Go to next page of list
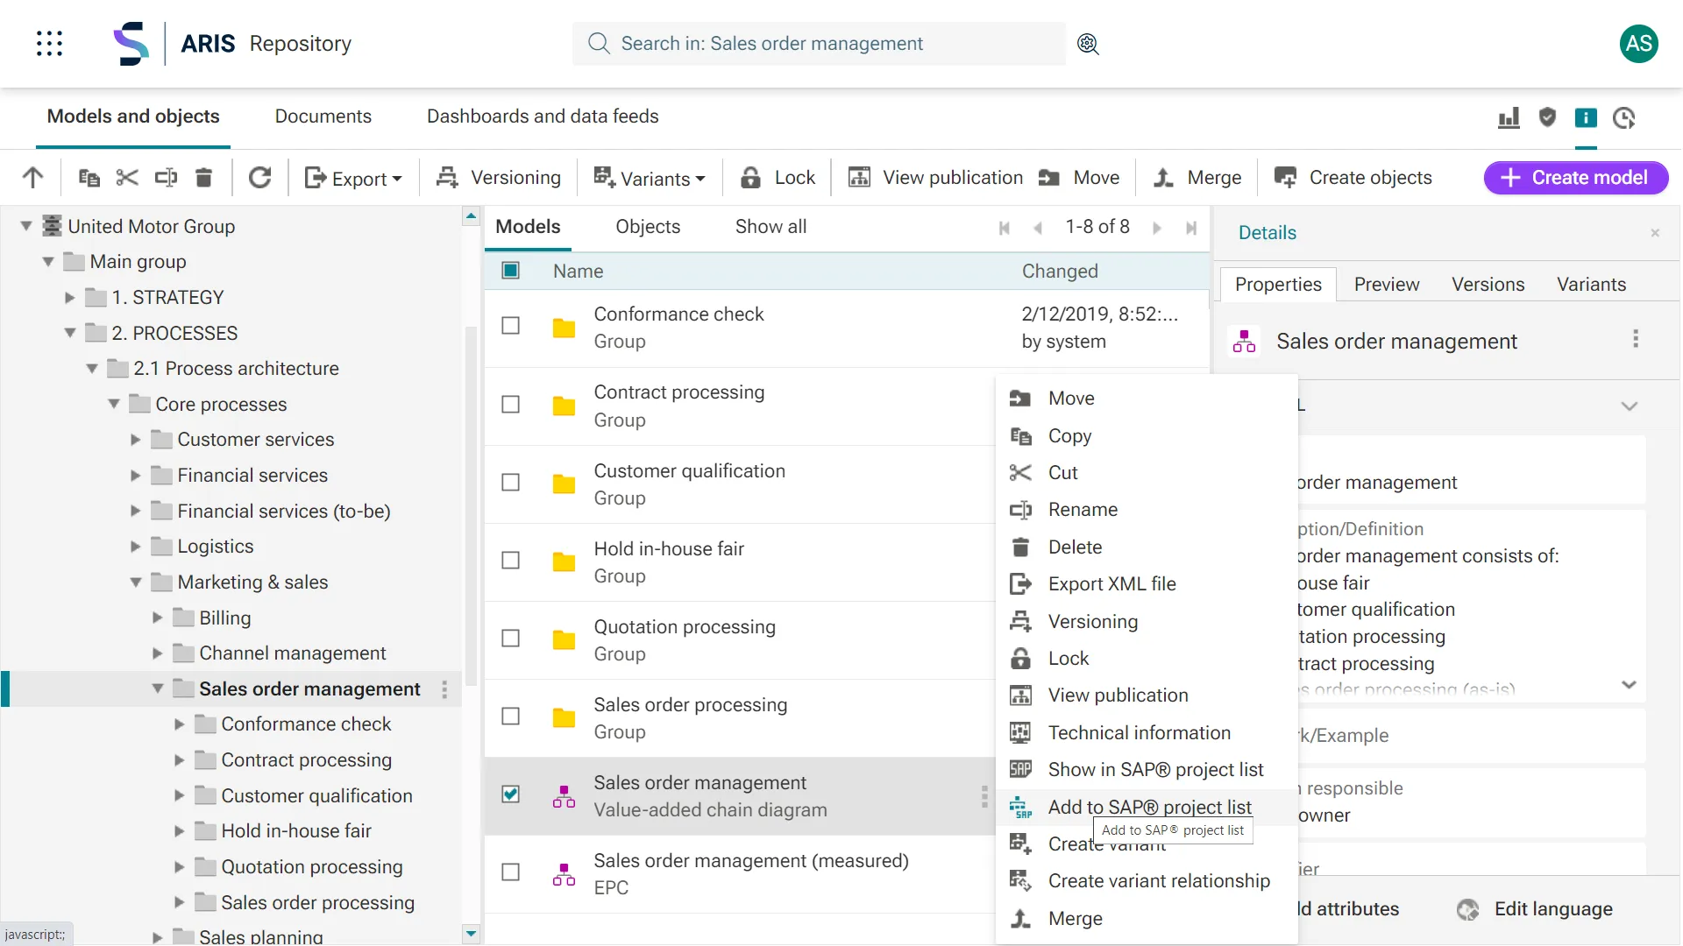 (x=1157, y=228)
